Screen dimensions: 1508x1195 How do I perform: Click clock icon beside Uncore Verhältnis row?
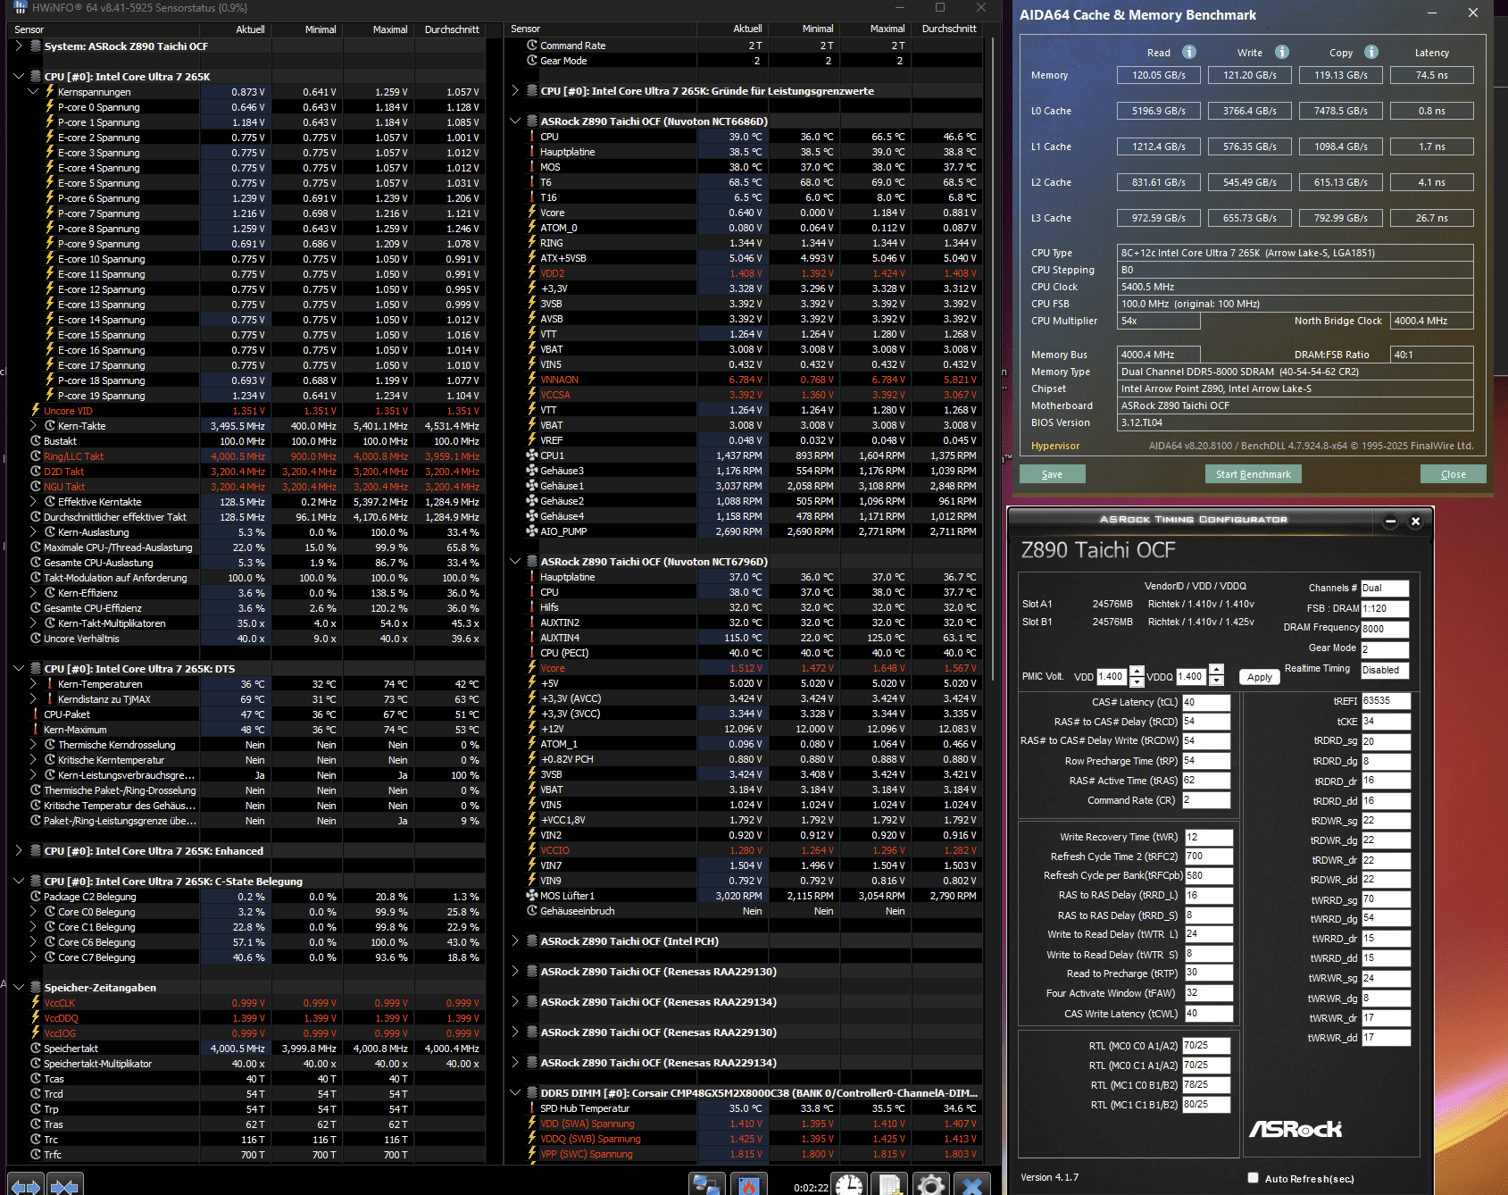tap(36, 639)
